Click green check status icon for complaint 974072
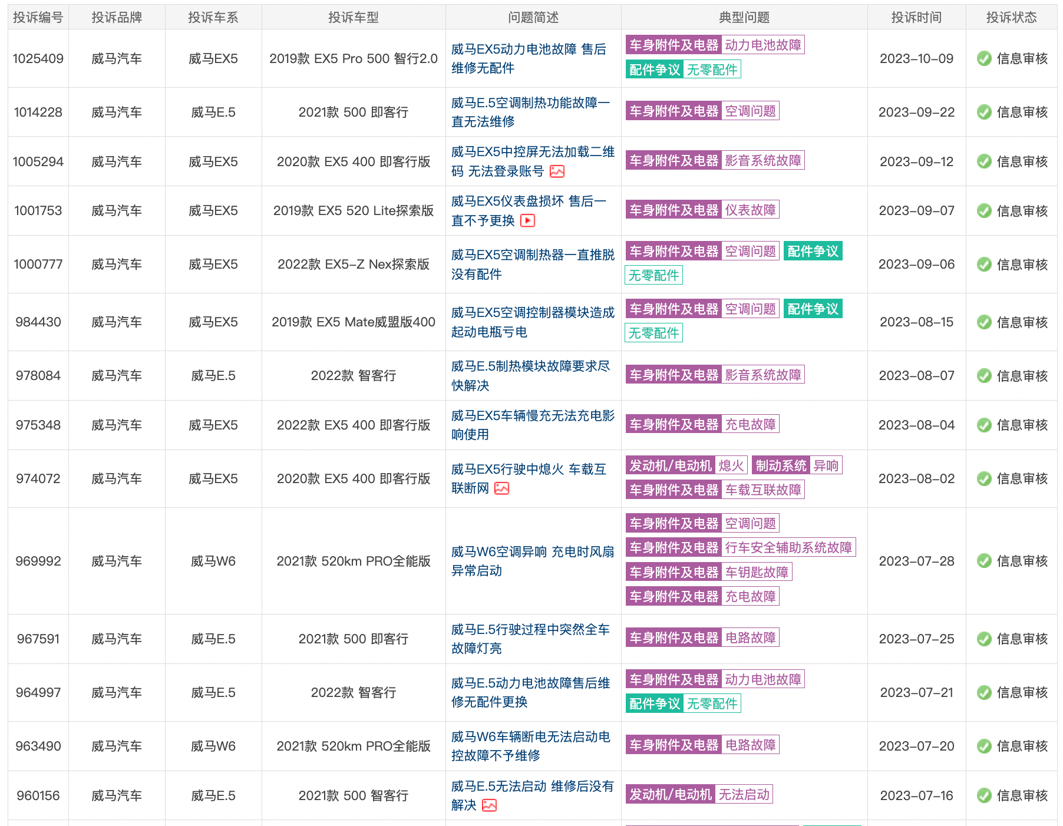This screenshot has height=826, width=1063. (x=984, y=479)
